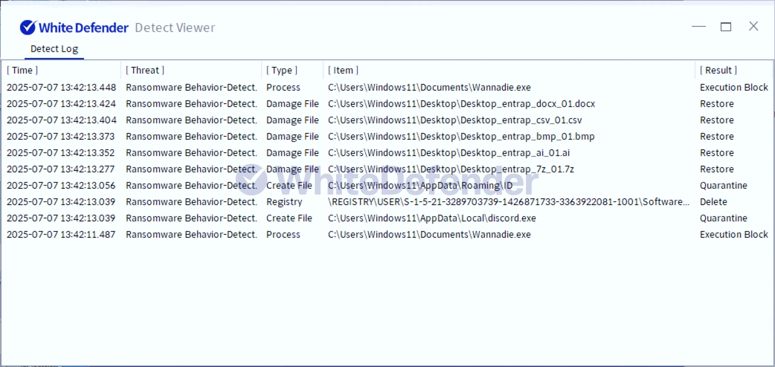Maximize the Detect Viewer window
The width and height of the screenshot is (775, 367).
[726, 27]
